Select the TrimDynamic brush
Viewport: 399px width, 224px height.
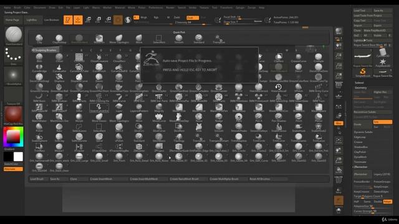click(x=299, y=137)
